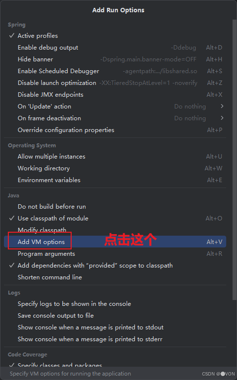Choose Environment variables item
The width and height of the screenshot is (237, 380).
[115, 180]
